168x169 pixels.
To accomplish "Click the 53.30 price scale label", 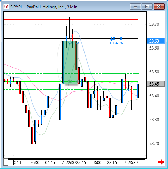I will 154,120.
